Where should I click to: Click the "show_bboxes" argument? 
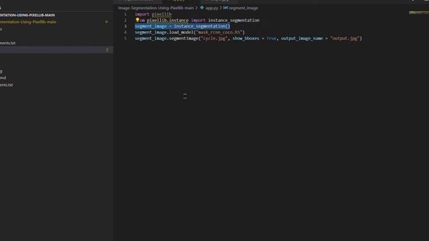pyautogui.click(x=246, y=39)
